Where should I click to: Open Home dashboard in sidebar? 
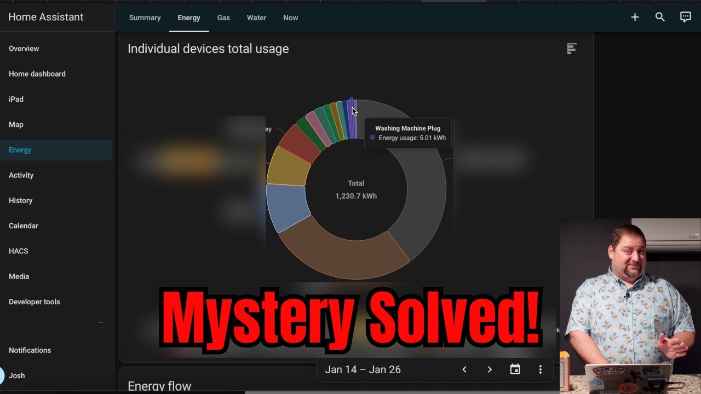coord(56,74)
